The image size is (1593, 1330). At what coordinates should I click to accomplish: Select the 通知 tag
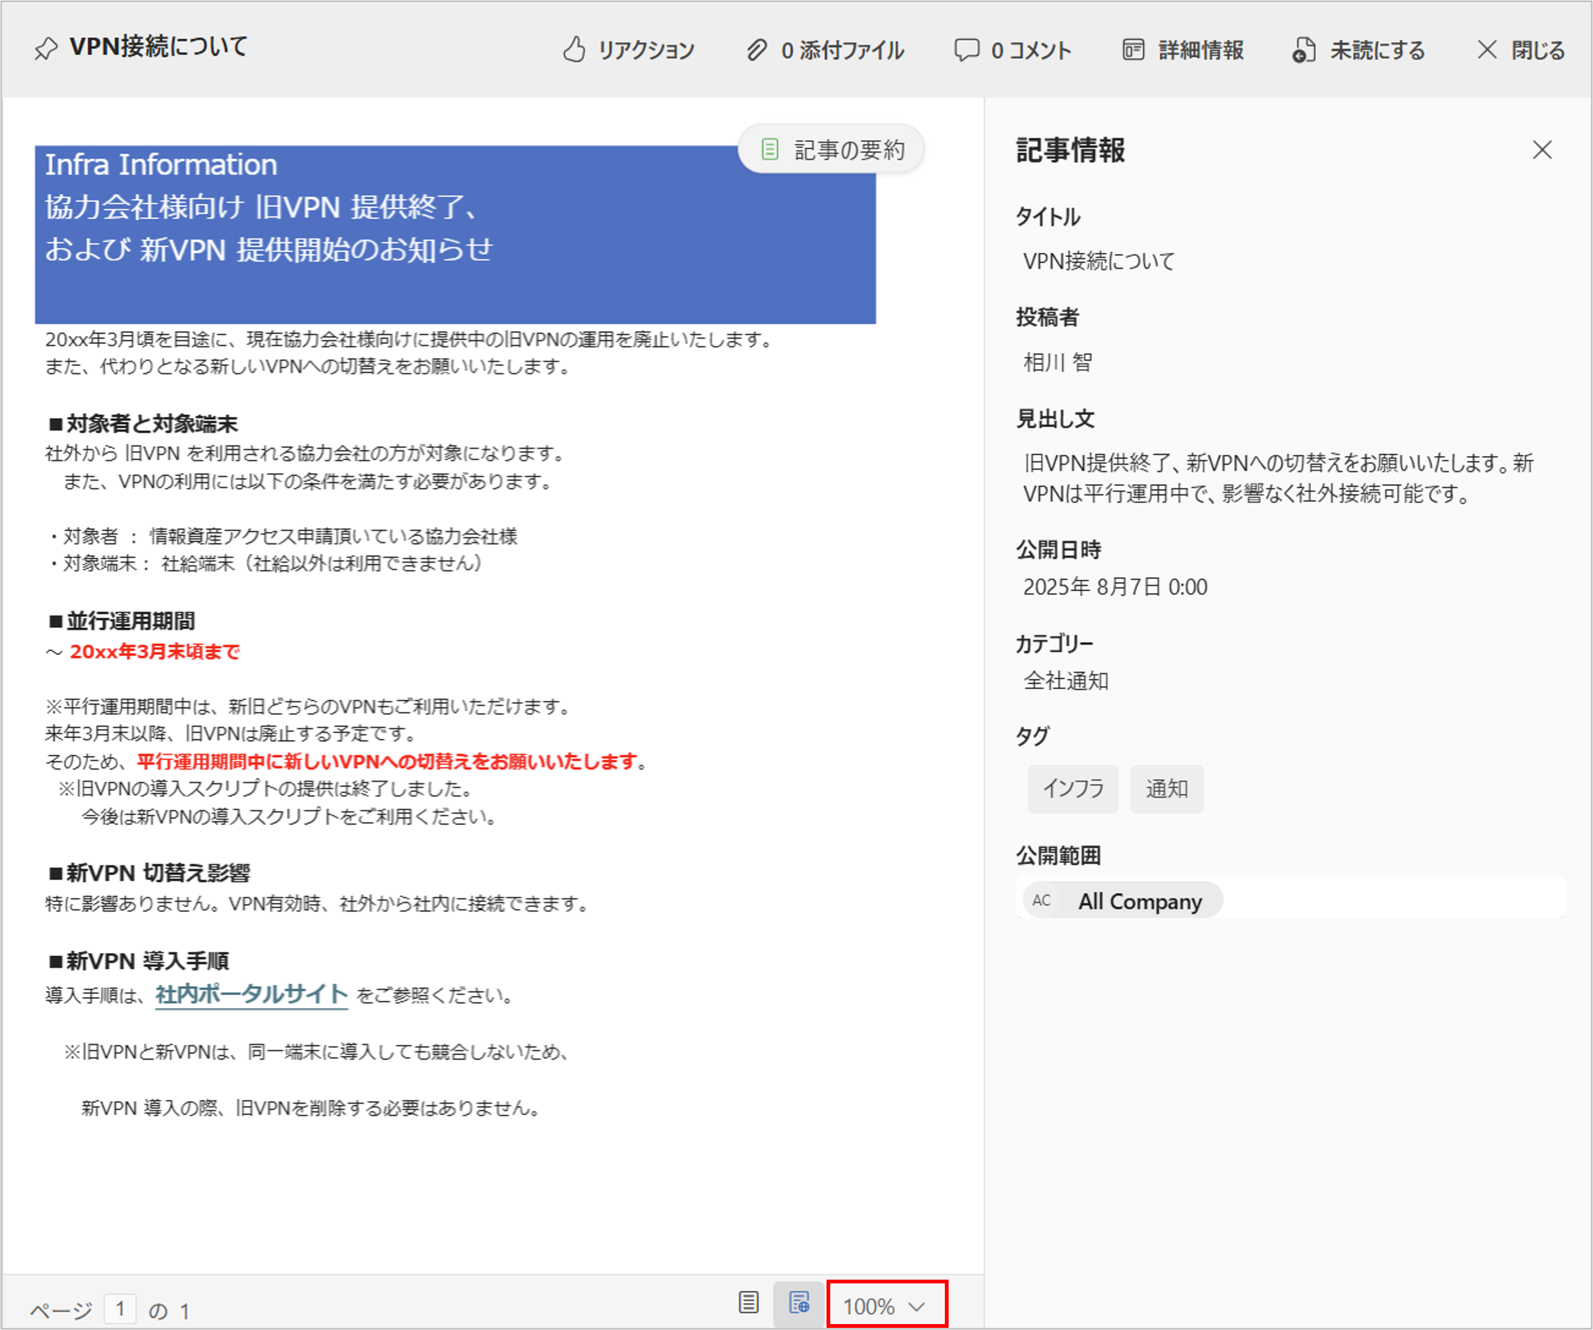coord(1166,789)
